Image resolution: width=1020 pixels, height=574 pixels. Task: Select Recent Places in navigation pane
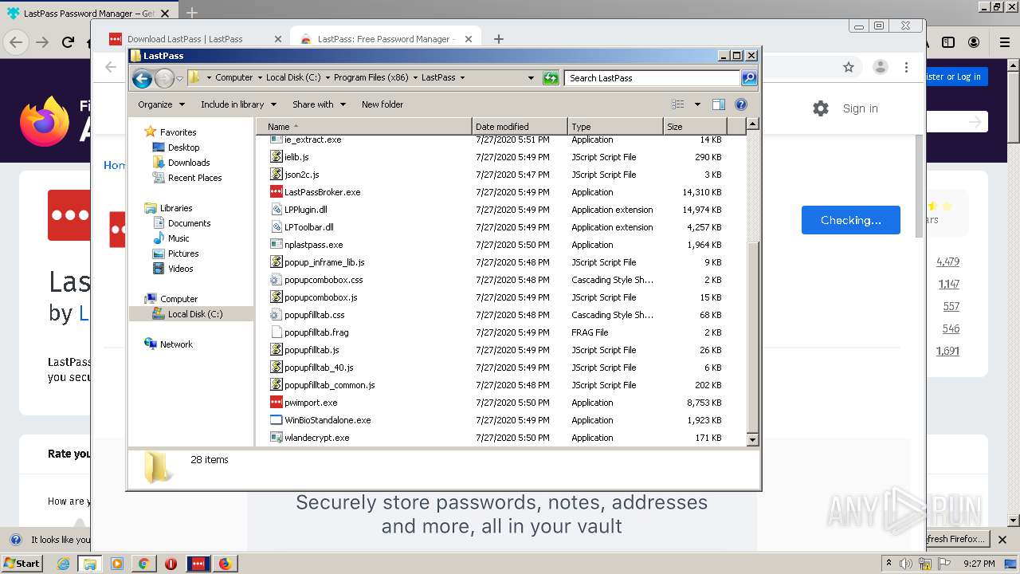point(194,178)
